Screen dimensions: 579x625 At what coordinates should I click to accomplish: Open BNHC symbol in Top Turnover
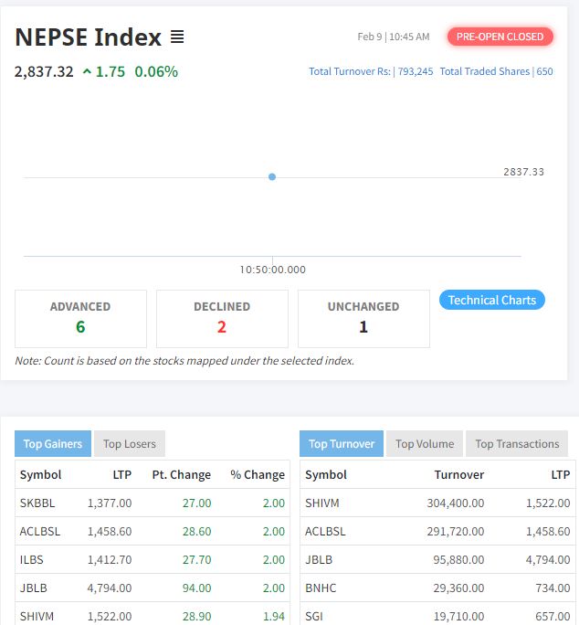[x=321, y=588]
